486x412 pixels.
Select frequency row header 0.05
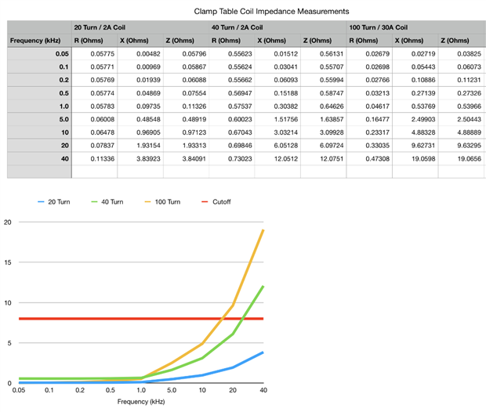(x=39, y=53)
